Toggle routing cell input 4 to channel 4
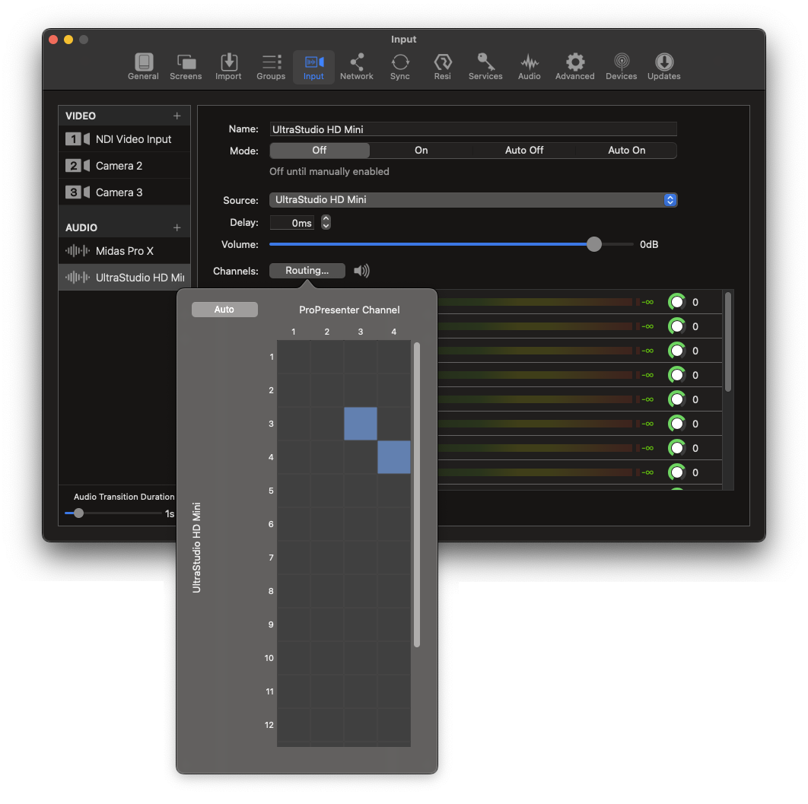The height and width of the screenshot is (804, 808). click(x=394, y=457)
